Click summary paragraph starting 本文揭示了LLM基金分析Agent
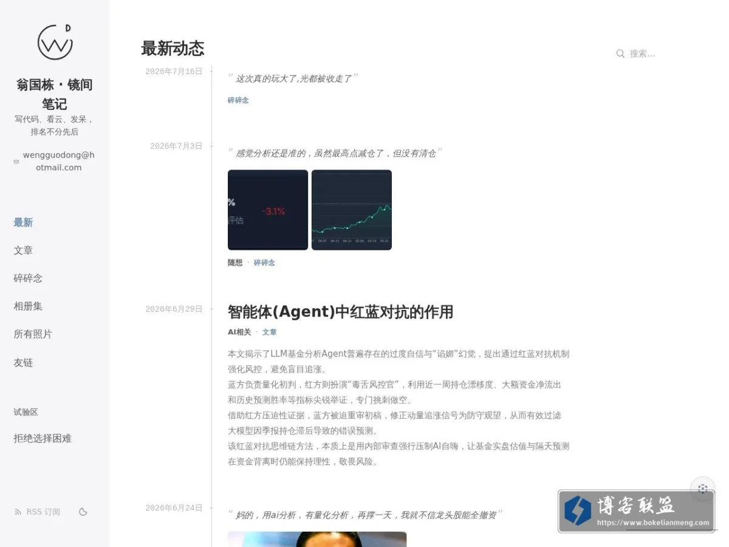The image size is (729, 547). click(x=399, y=361)
